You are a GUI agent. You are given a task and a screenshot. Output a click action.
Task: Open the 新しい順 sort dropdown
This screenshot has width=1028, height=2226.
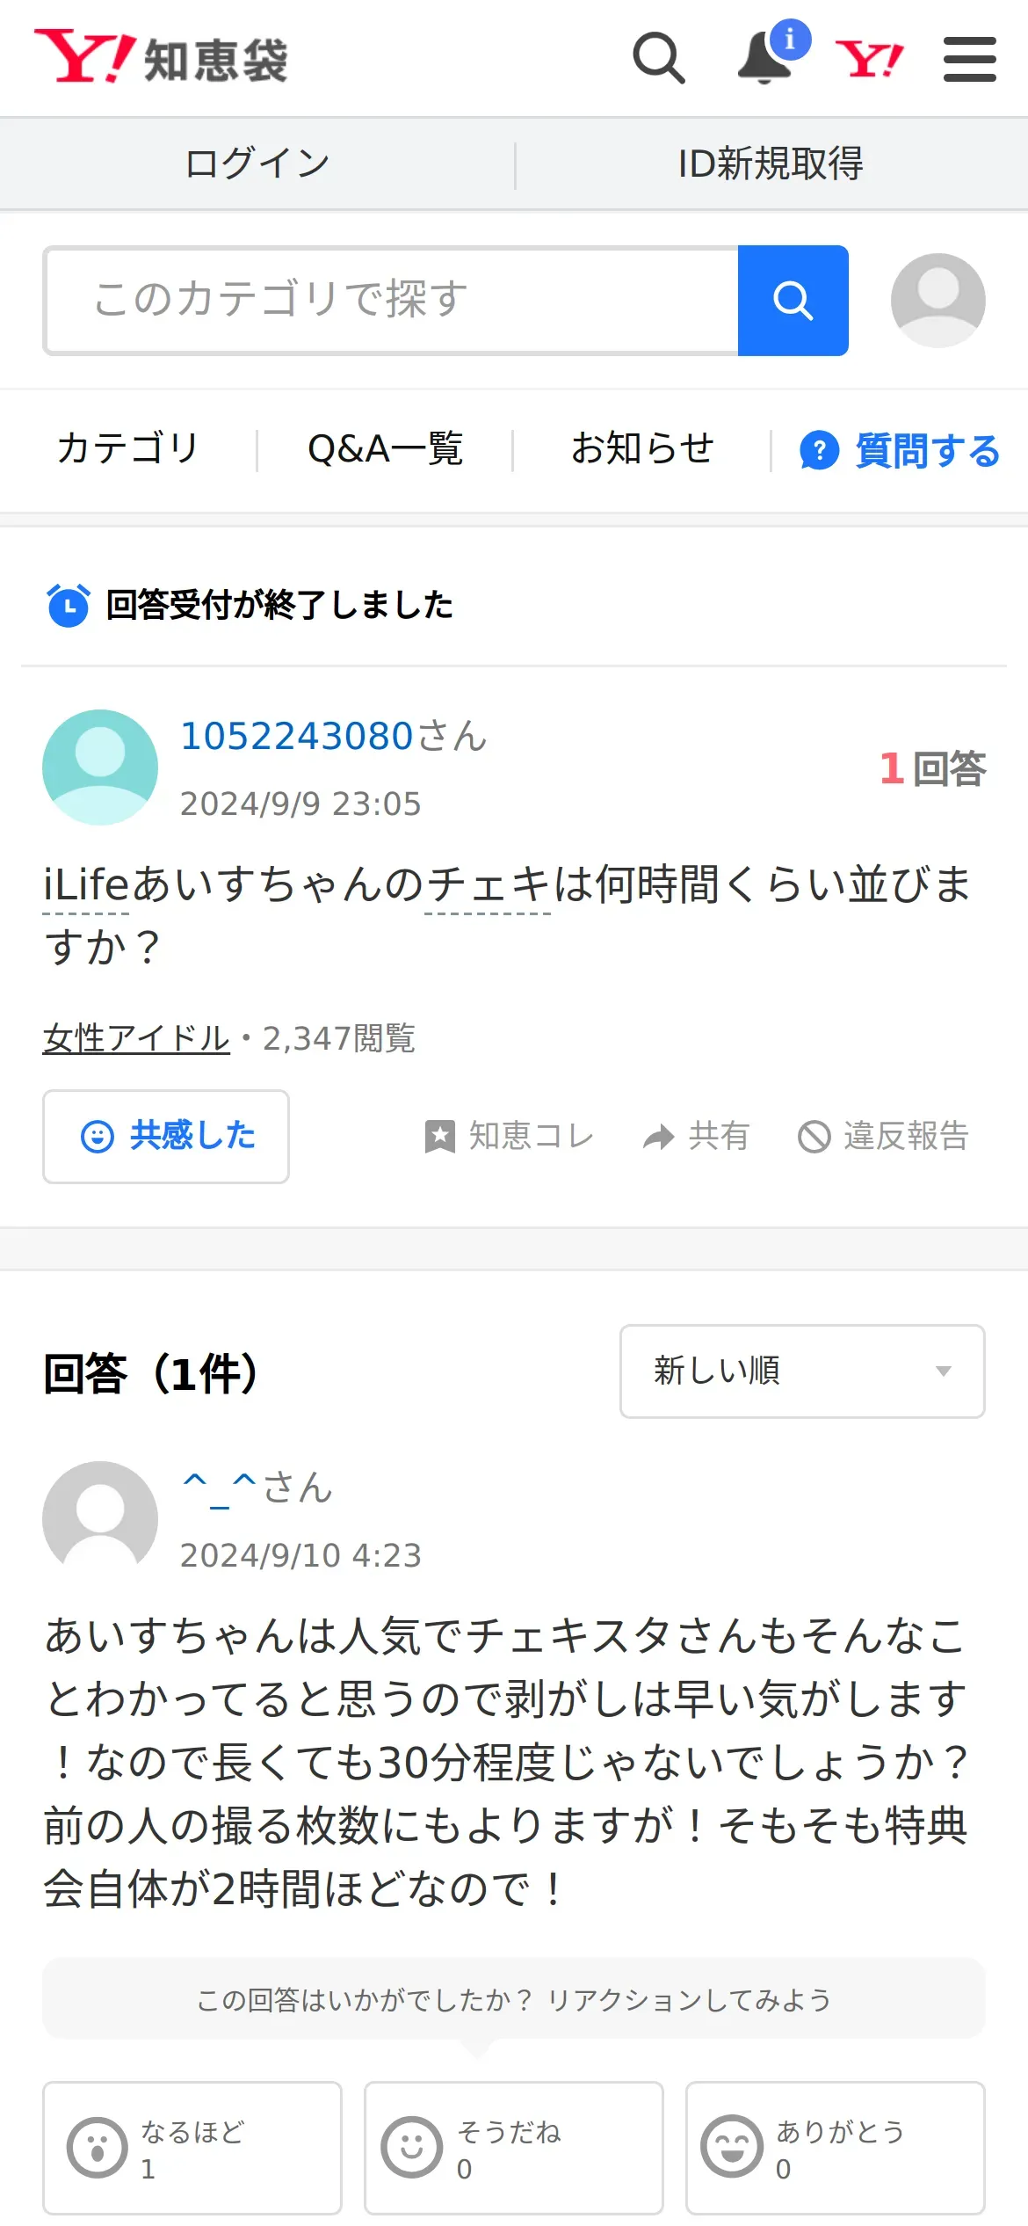coord(801,1371)
